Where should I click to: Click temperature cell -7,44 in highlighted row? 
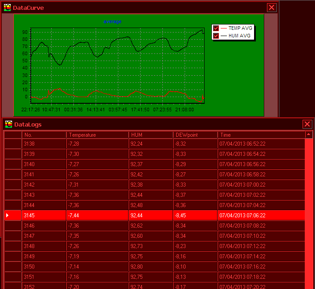(97, 216)
